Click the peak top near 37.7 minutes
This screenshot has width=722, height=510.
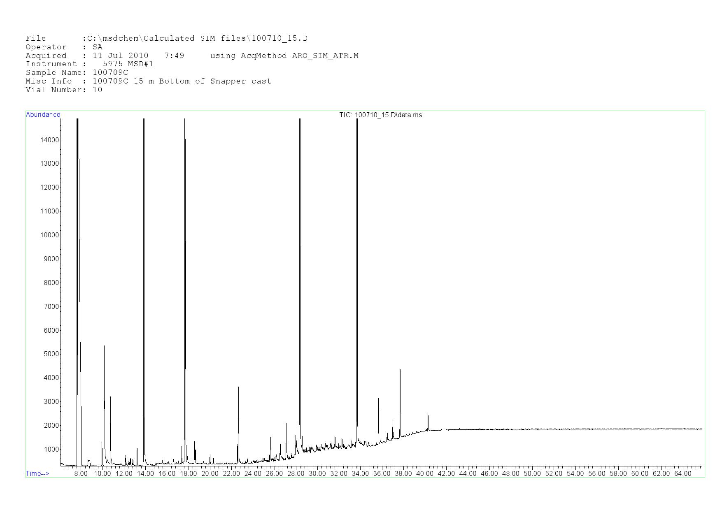[x=400, y=370]
